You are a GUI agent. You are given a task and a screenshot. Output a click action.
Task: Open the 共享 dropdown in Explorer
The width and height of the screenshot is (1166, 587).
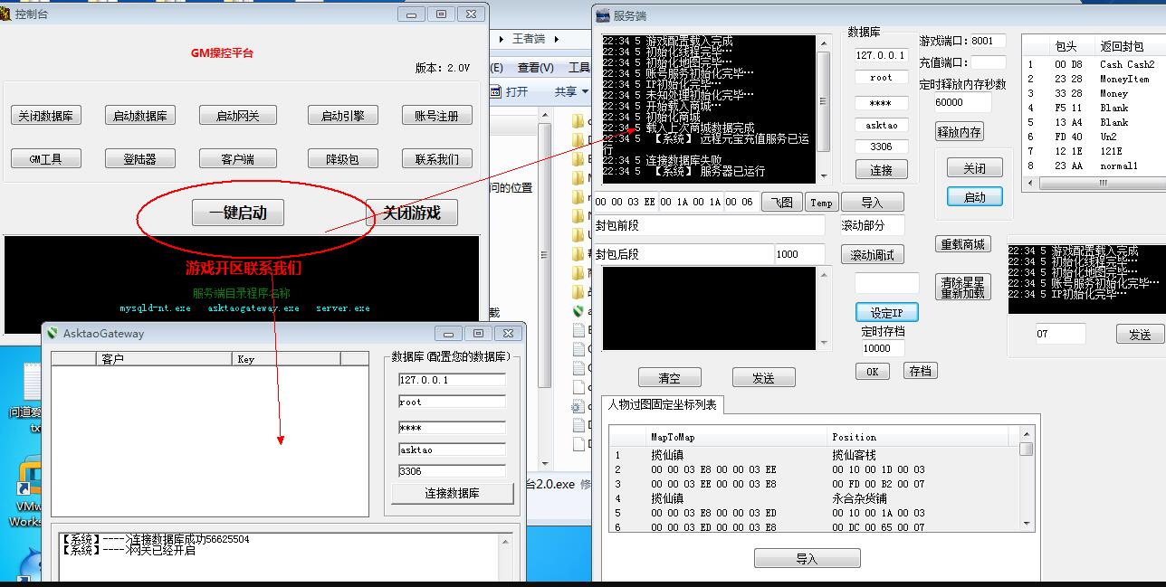point(571,91)
